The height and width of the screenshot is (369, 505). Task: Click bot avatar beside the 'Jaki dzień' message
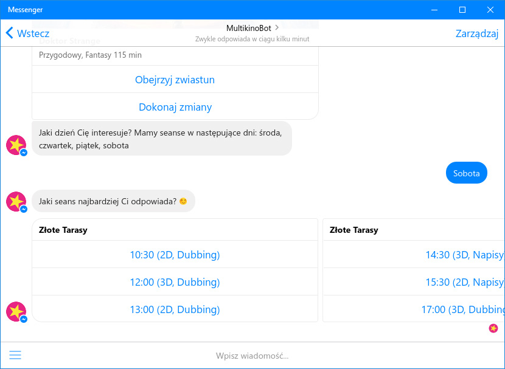coord(16,145)
